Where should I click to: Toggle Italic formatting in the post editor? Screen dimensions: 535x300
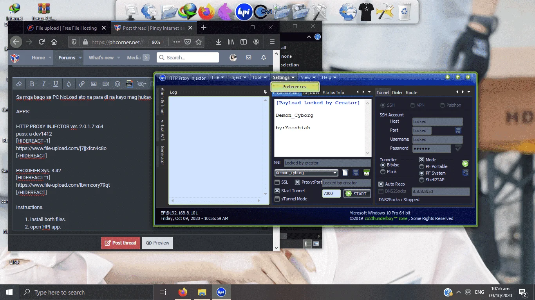coord(44,84)
